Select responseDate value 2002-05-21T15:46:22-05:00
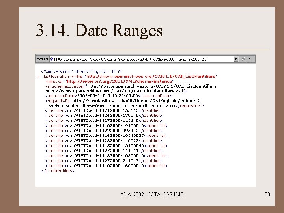This screenshot has width=284, height=213. point(107,95)
